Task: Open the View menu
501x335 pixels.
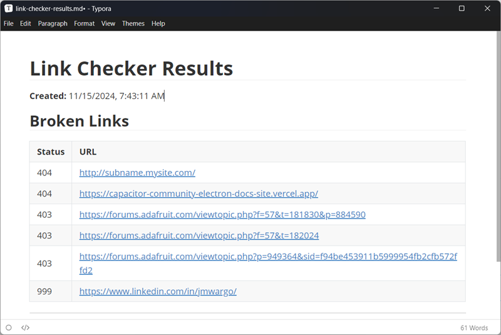Action: point(108,24)
